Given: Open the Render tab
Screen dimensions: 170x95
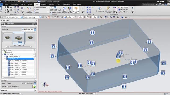Looking at the screenshot, I should click(x=52, y=4).
